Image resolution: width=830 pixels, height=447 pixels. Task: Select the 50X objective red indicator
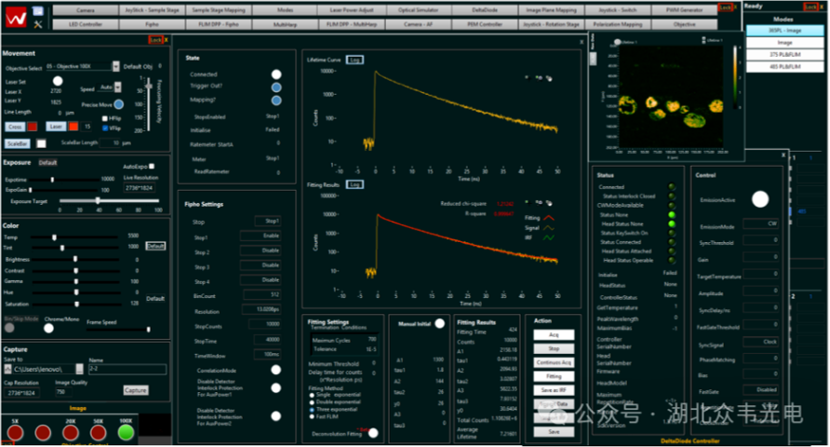point(98,433)
